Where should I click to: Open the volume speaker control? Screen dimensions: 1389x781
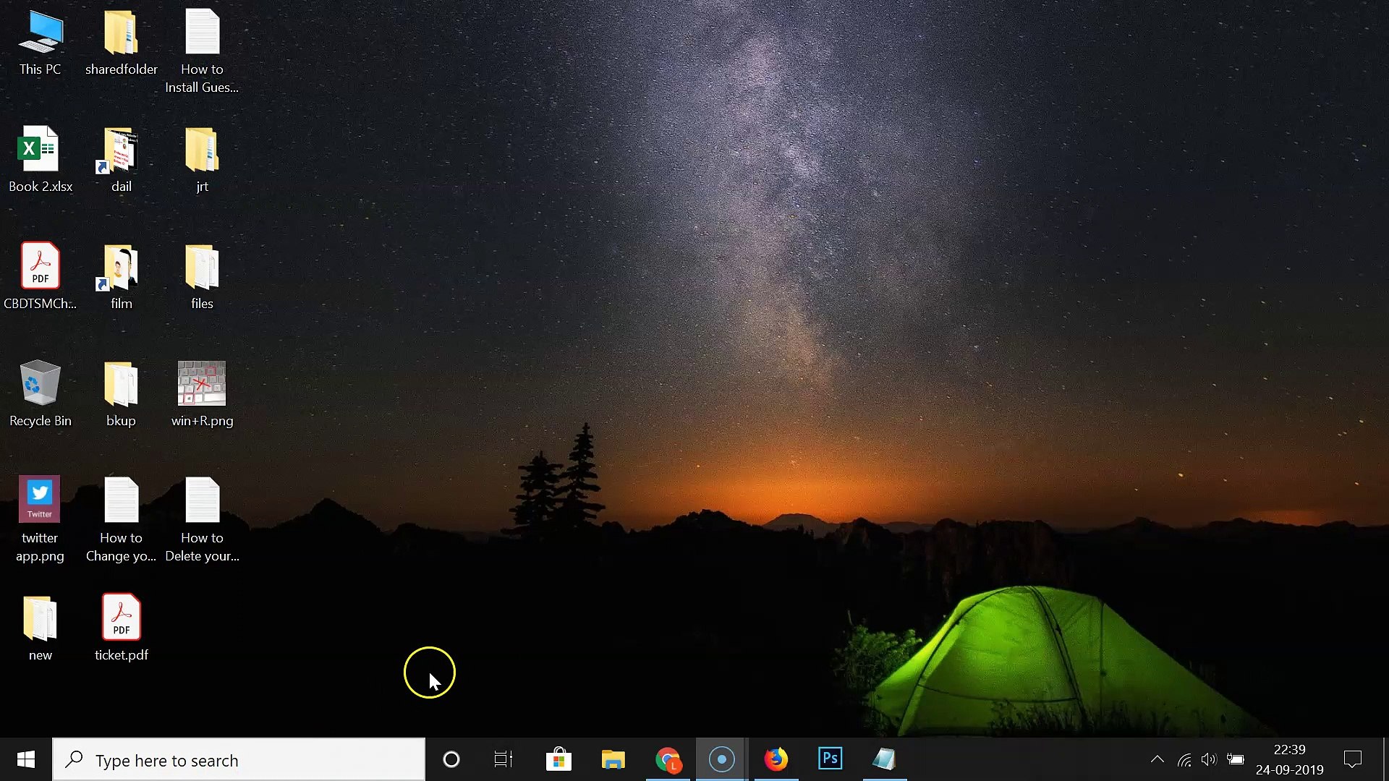(1209, 759)
